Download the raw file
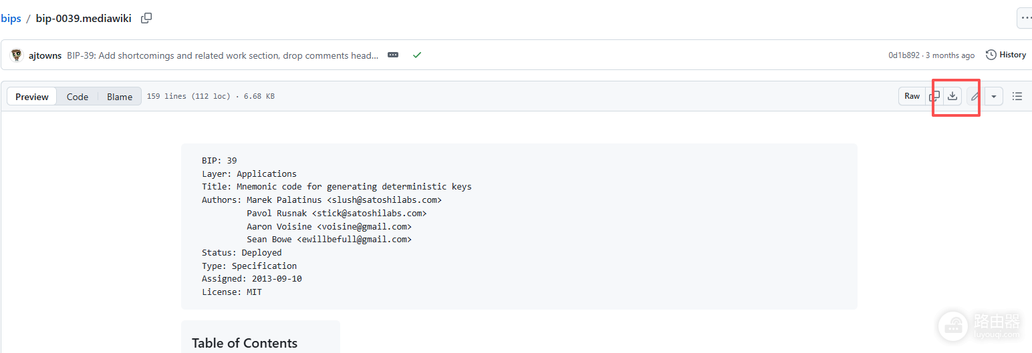 [x=952, y=96]
